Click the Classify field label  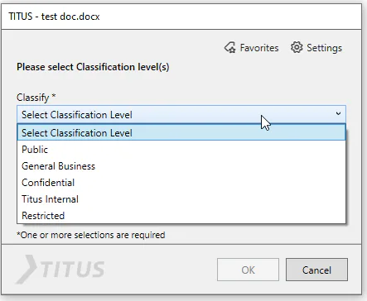click(36, 98)
